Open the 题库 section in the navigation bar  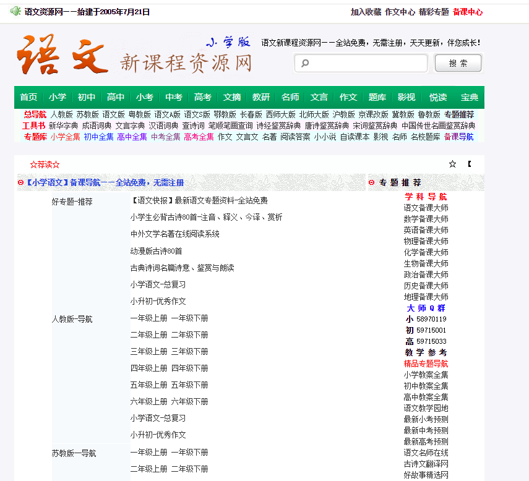[377, 96]
